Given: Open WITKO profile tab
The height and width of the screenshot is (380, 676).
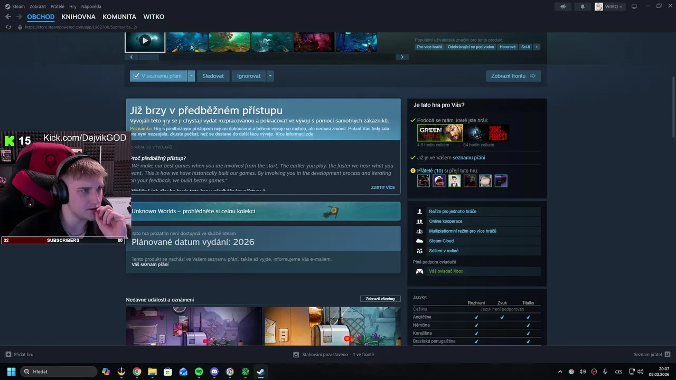Looking at the screenshot, I should point(154,17).
